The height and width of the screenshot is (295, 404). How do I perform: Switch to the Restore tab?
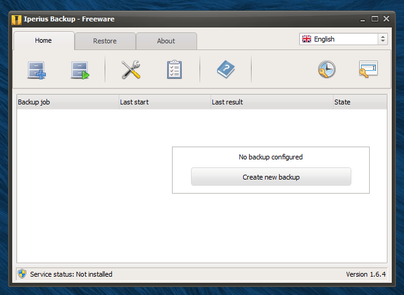105,41
